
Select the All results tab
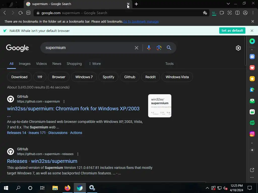[11, 64]
